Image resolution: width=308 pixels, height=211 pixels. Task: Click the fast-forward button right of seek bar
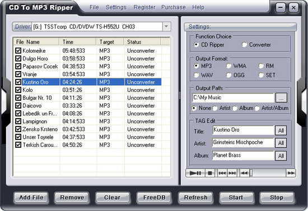[291, 173]
